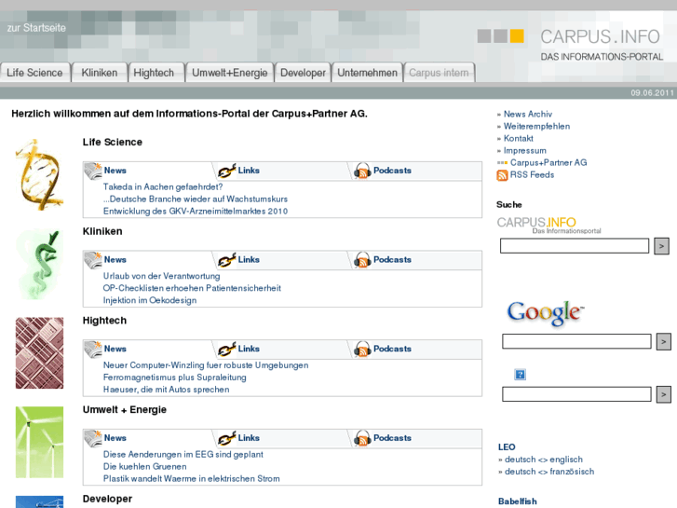Click the chain Links icon under Umwelt + Energie
677x508 pixels.
pos(226,438)
